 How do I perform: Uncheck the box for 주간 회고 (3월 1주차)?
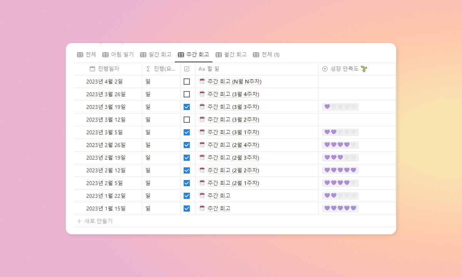[x=187, y=132]
